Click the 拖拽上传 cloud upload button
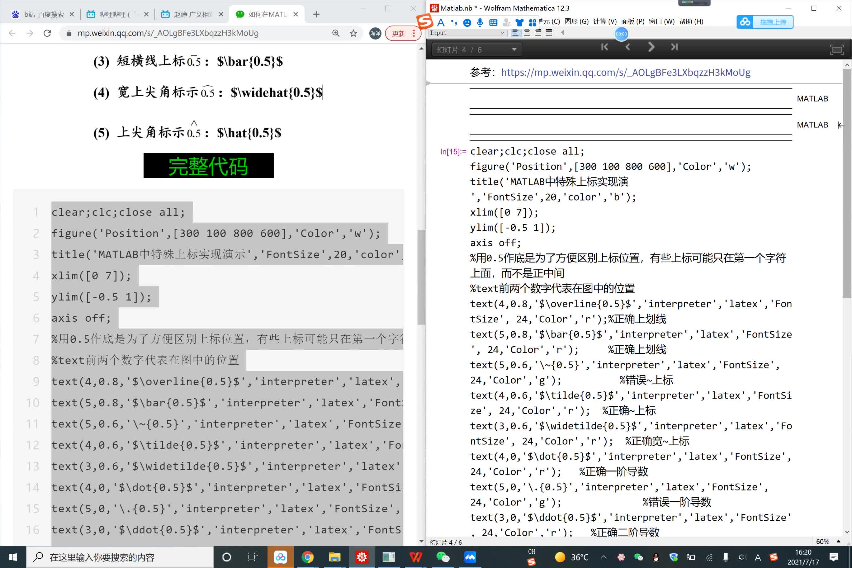852x568 pixels. 765,22
